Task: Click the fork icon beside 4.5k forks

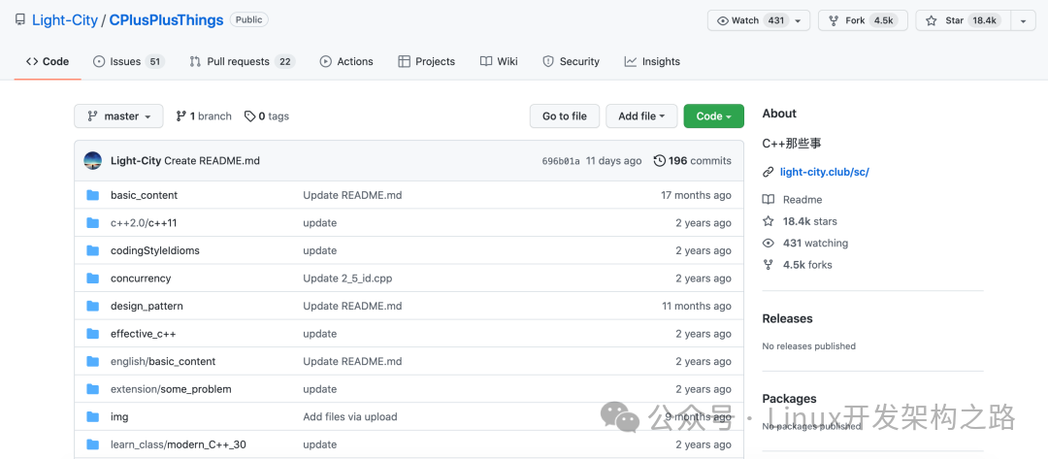Action: pyautogui.click(x=769, y=265)
